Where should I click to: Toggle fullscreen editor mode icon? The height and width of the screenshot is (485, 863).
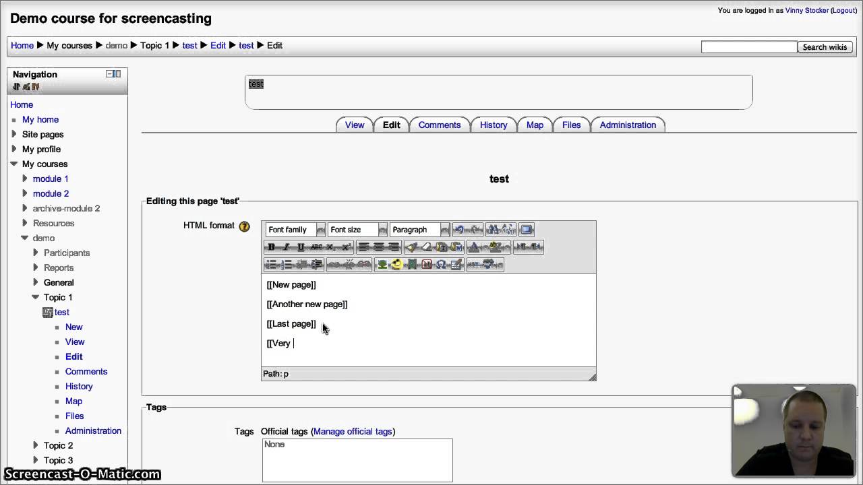[x=526, y=230]
